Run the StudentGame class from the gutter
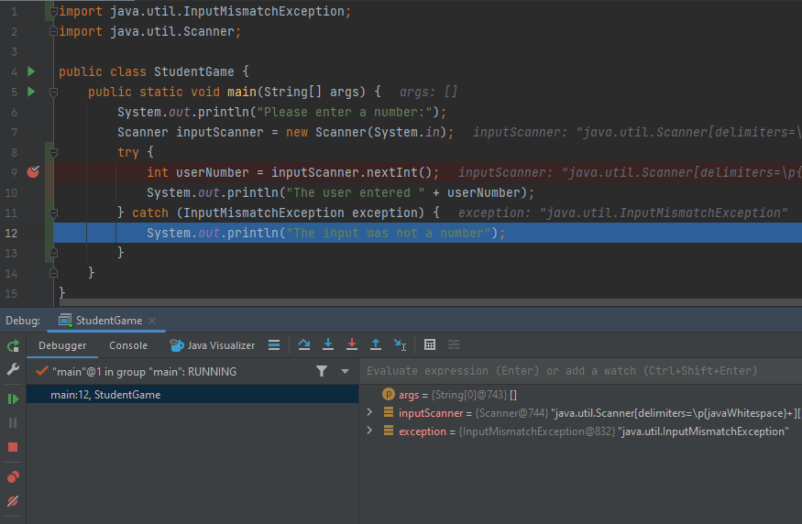Image resolution: width=802 pixels, height=524 pixels. (x=31, y=71)
